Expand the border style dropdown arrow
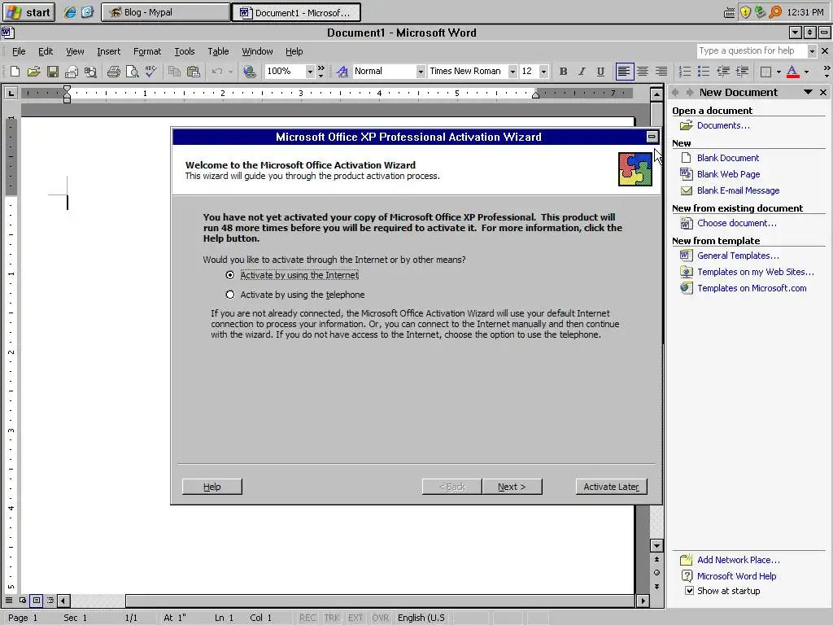The image size is (833, 625). (x=778, y=72)
